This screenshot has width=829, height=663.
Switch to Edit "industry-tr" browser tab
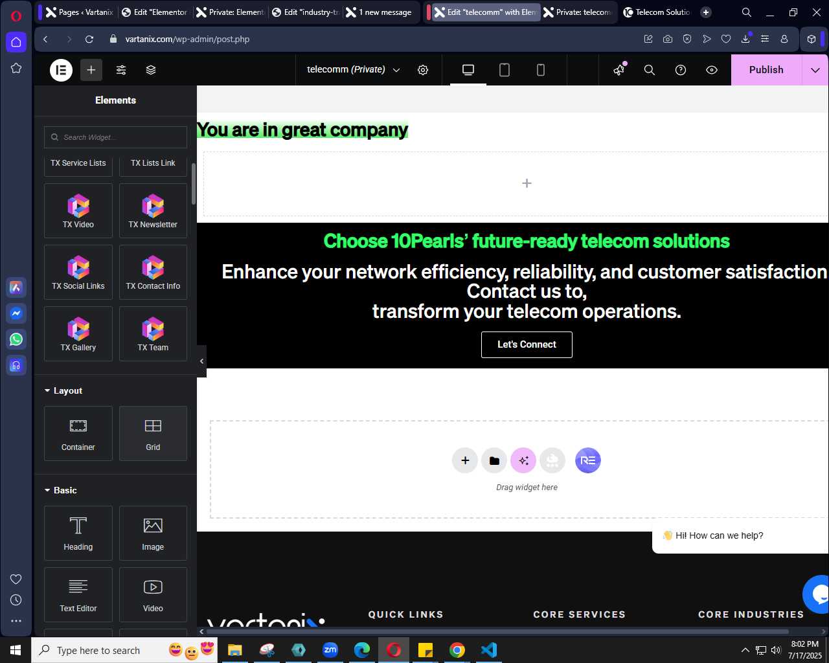305,12
